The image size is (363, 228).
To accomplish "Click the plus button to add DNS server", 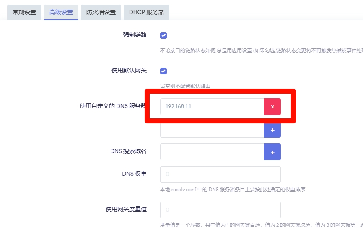I will point(272,130).
